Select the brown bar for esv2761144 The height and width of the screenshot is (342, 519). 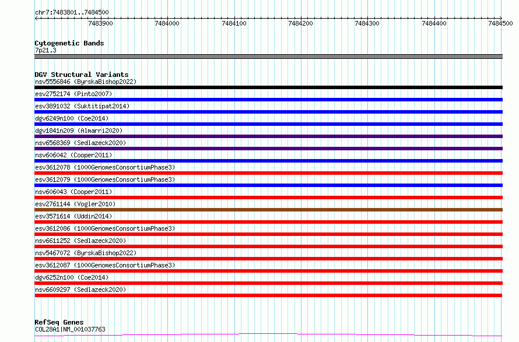tap(268, 210)
